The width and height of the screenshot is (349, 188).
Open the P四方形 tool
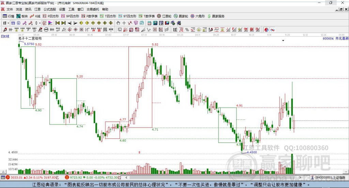[x=51, y=16]
